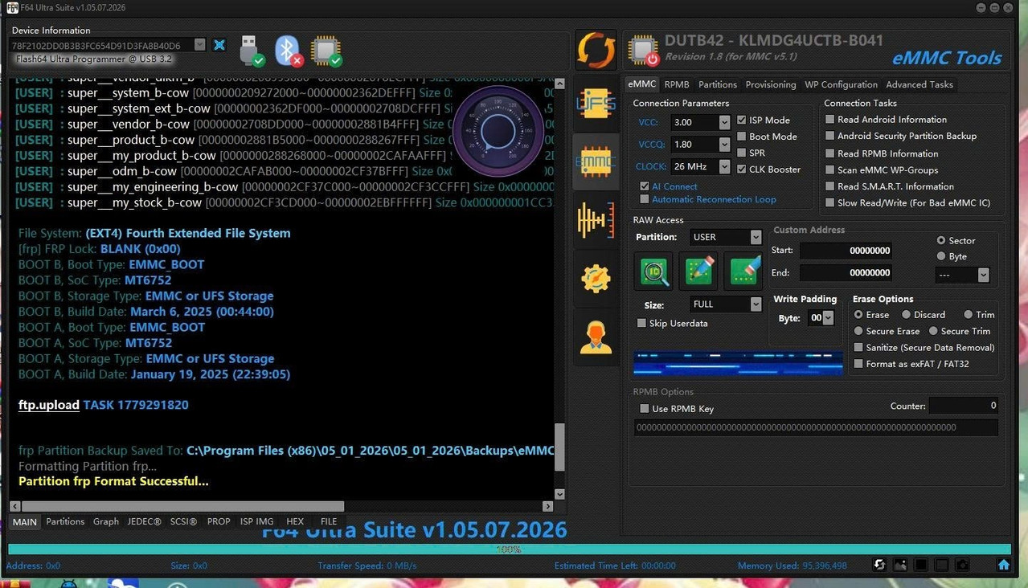Open the CLOCK frequency dropdown
The width and height of the screenshot is (1028, 588).
coord(724,166)
